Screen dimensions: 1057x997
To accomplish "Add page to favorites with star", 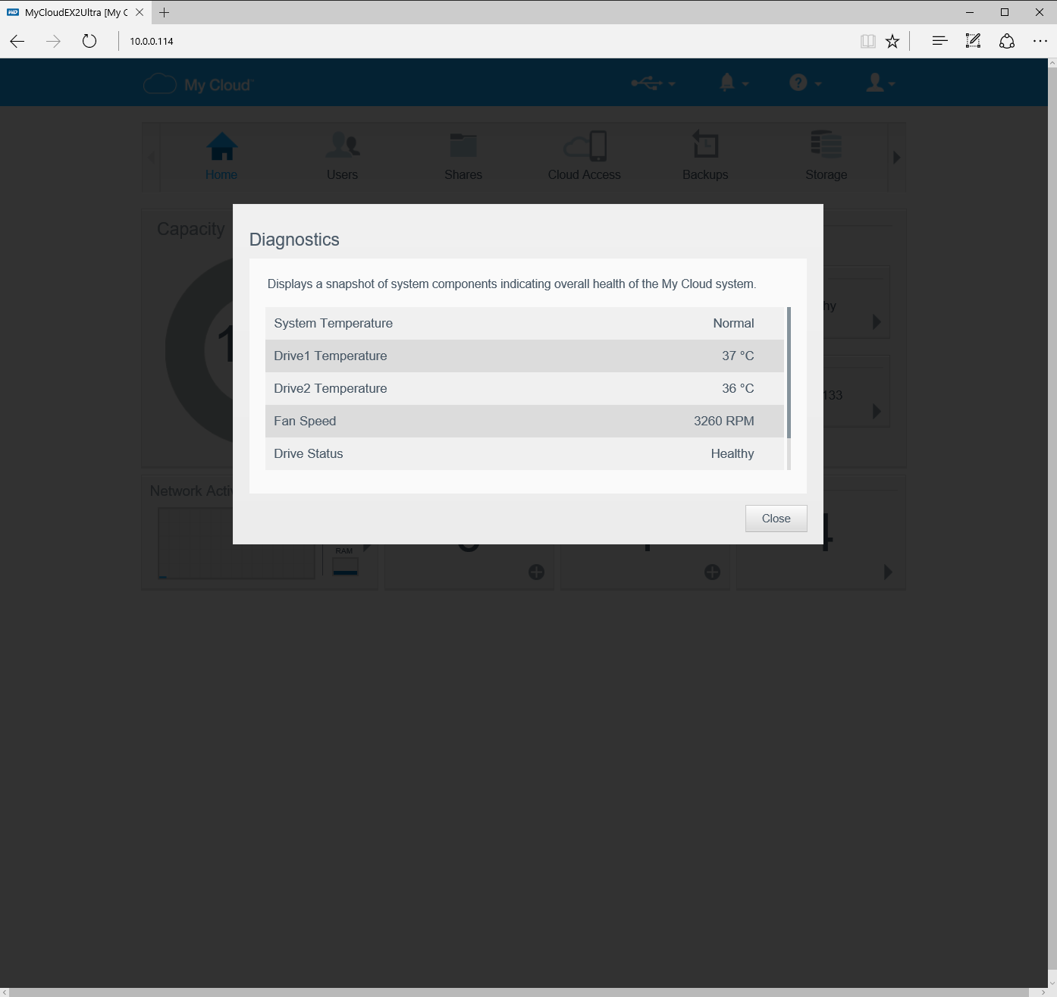I will (x=892, y=41).
